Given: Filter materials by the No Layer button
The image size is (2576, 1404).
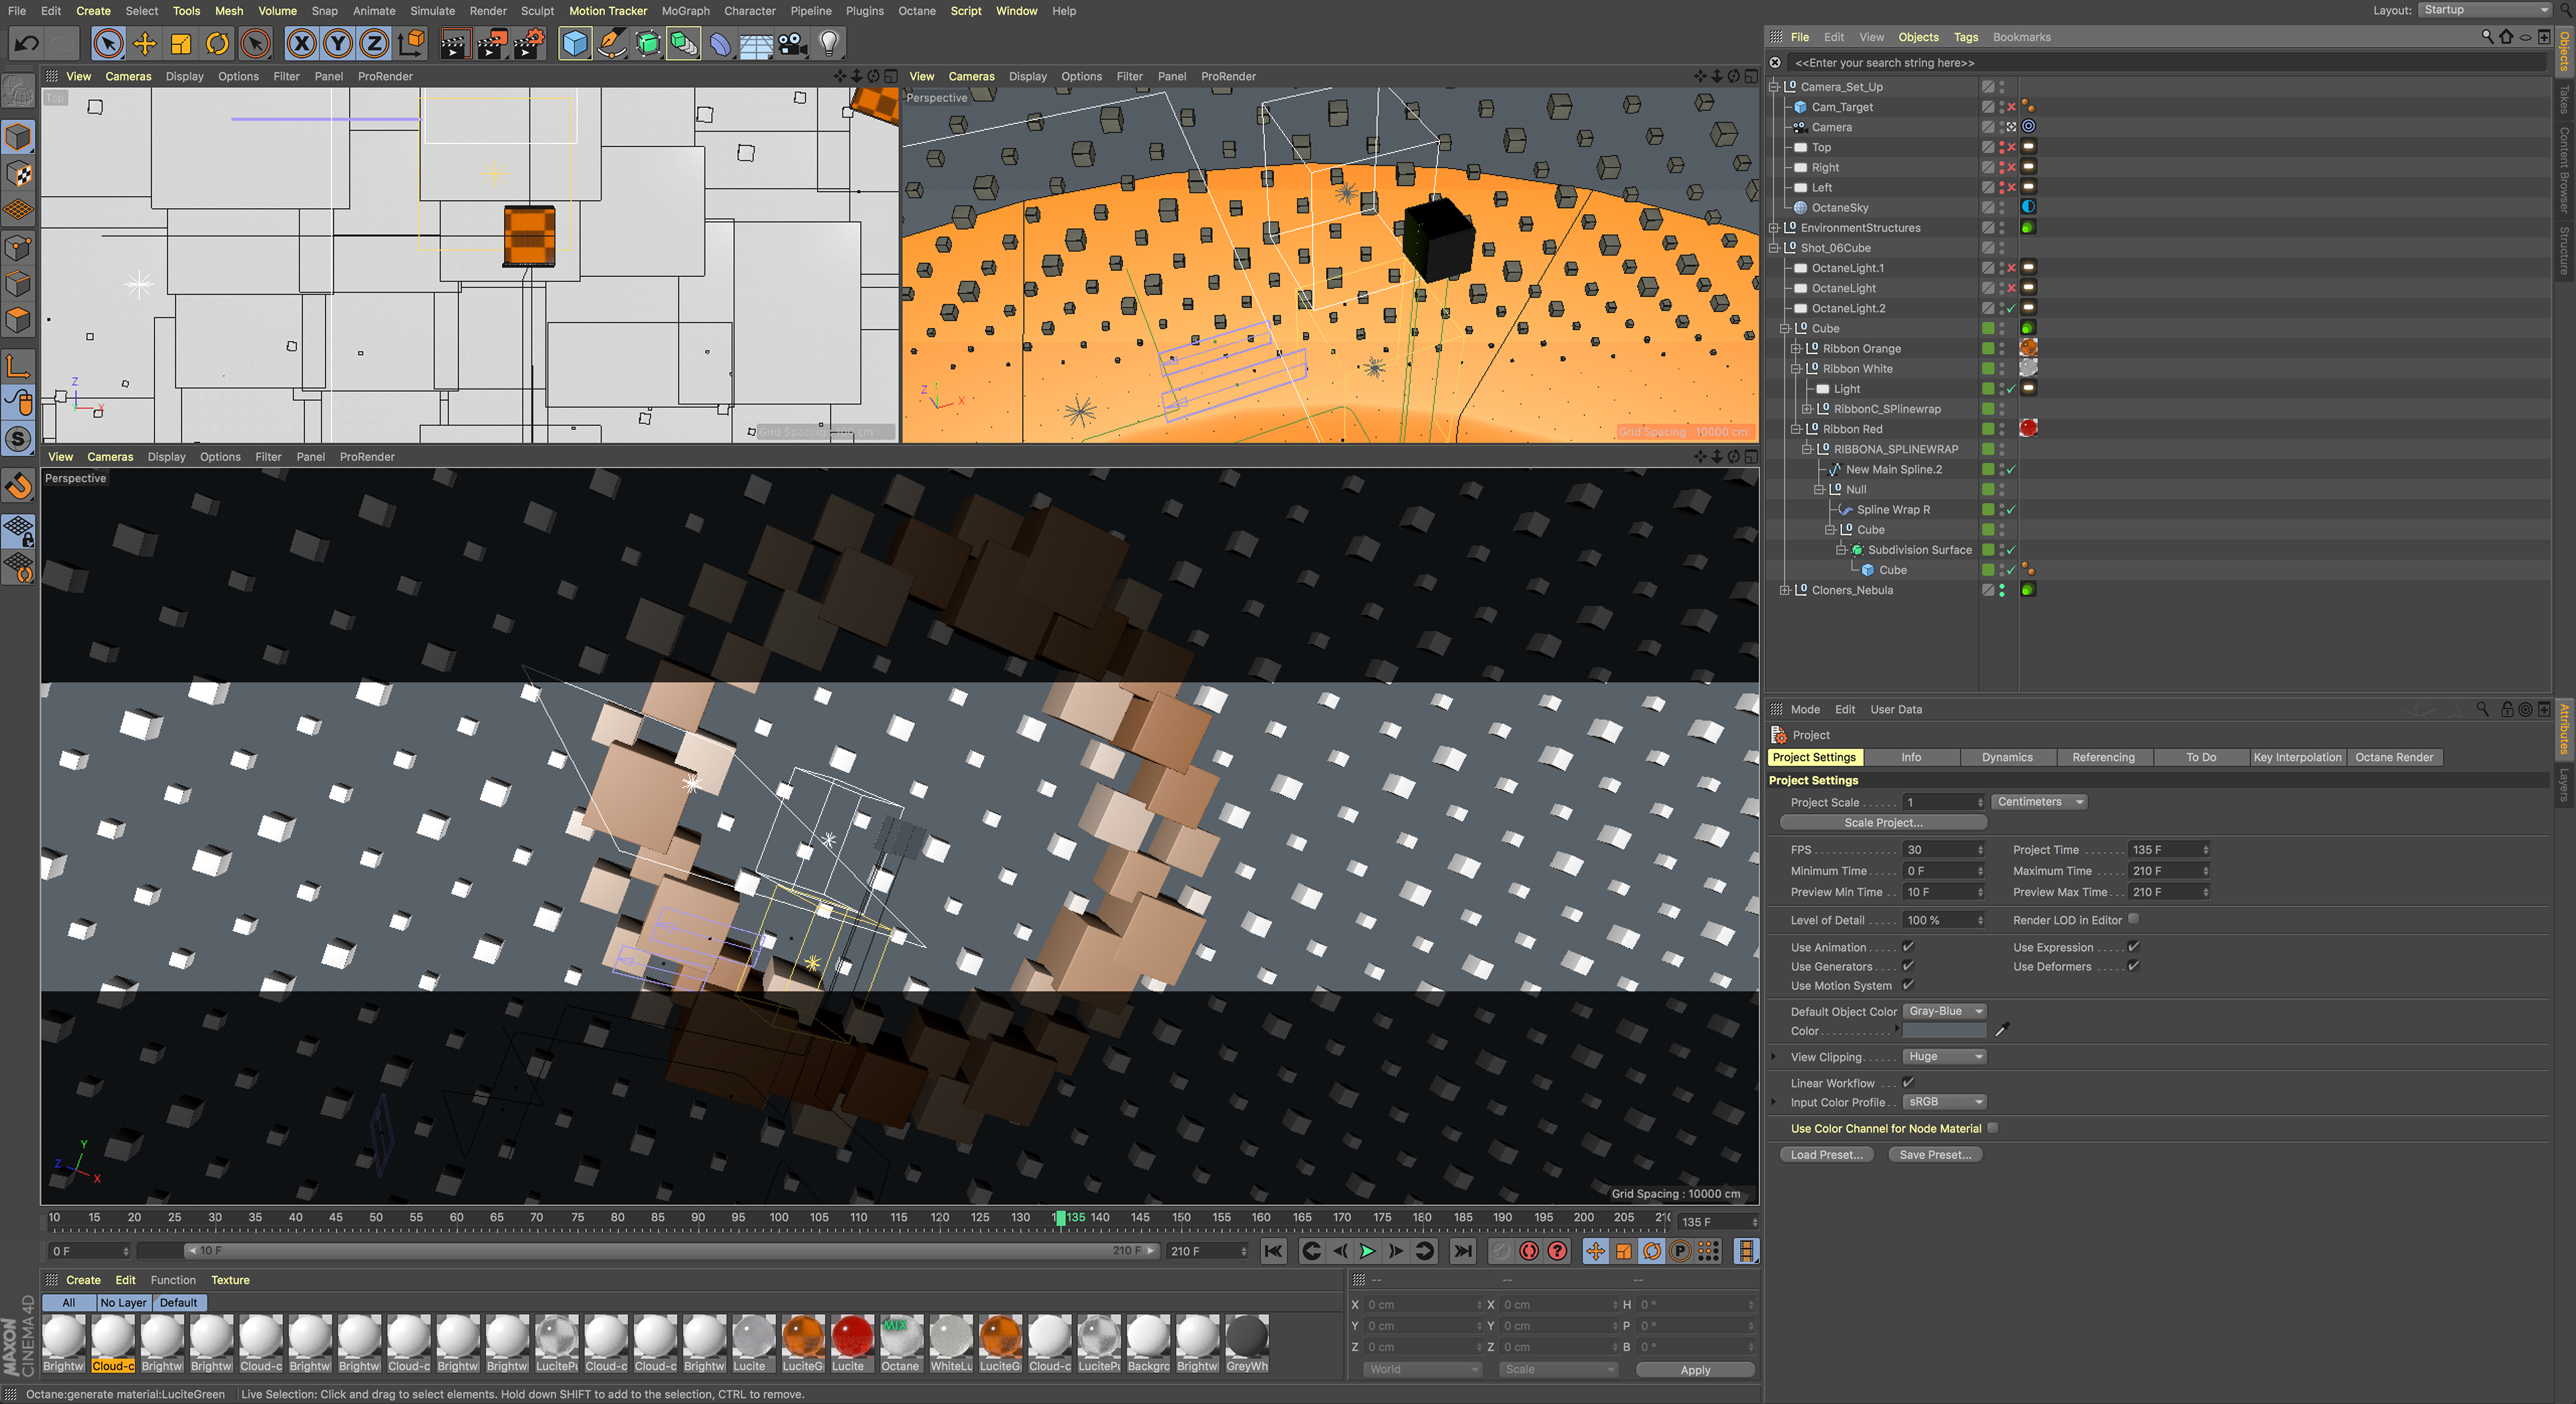Looking at the screenshot, I should (123, 1302).
